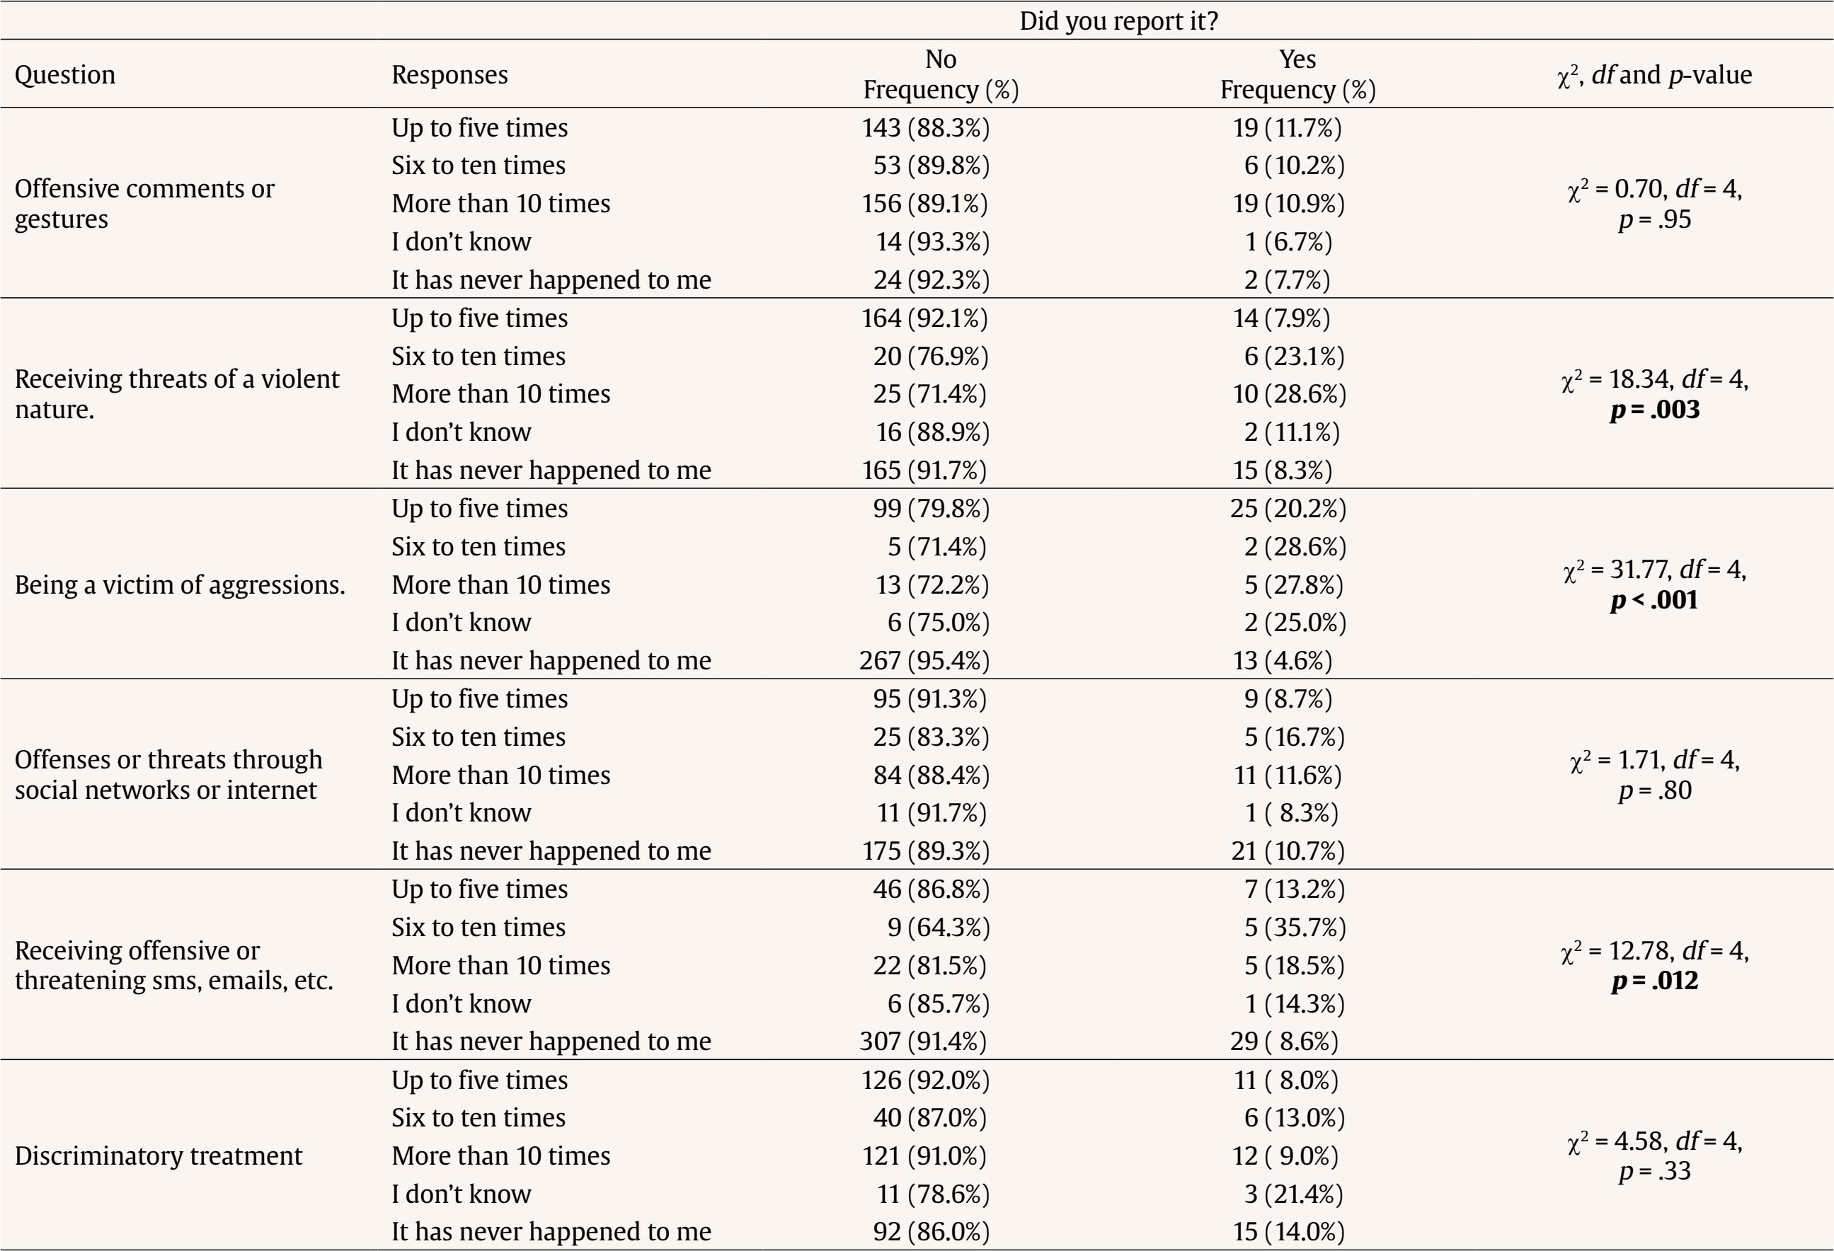Select the 'χ², df and p-value' header

(x=1654, y=74)
